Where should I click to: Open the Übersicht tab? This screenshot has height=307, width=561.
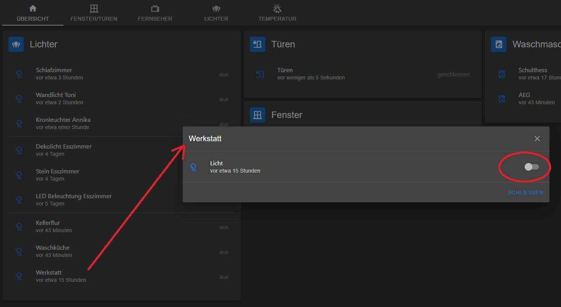(33, 13)
